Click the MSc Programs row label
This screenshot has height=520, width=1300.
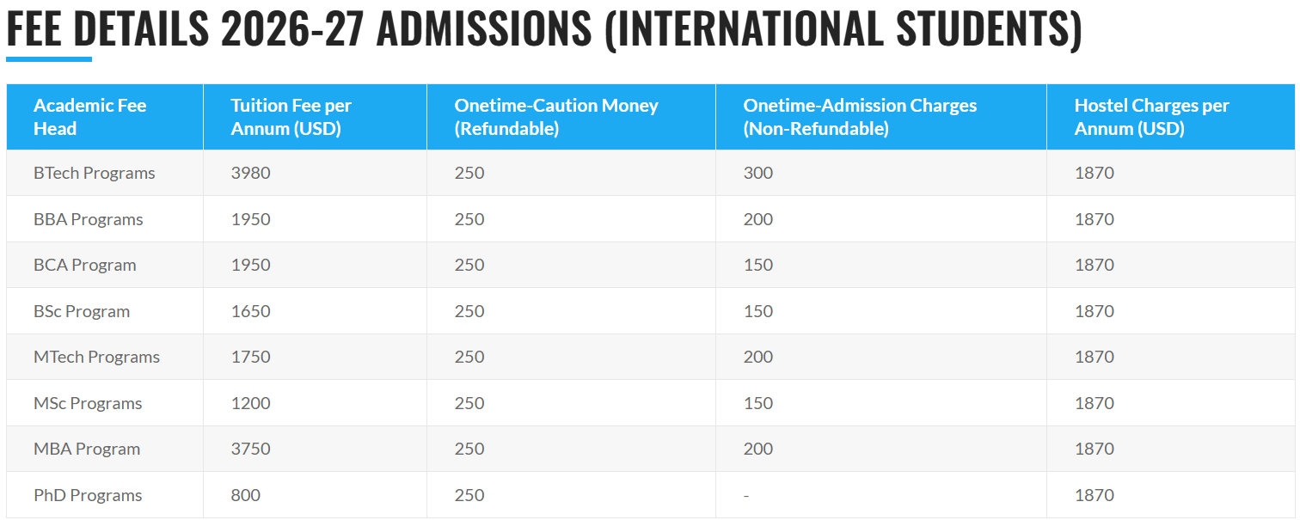[x=88, y=403]
